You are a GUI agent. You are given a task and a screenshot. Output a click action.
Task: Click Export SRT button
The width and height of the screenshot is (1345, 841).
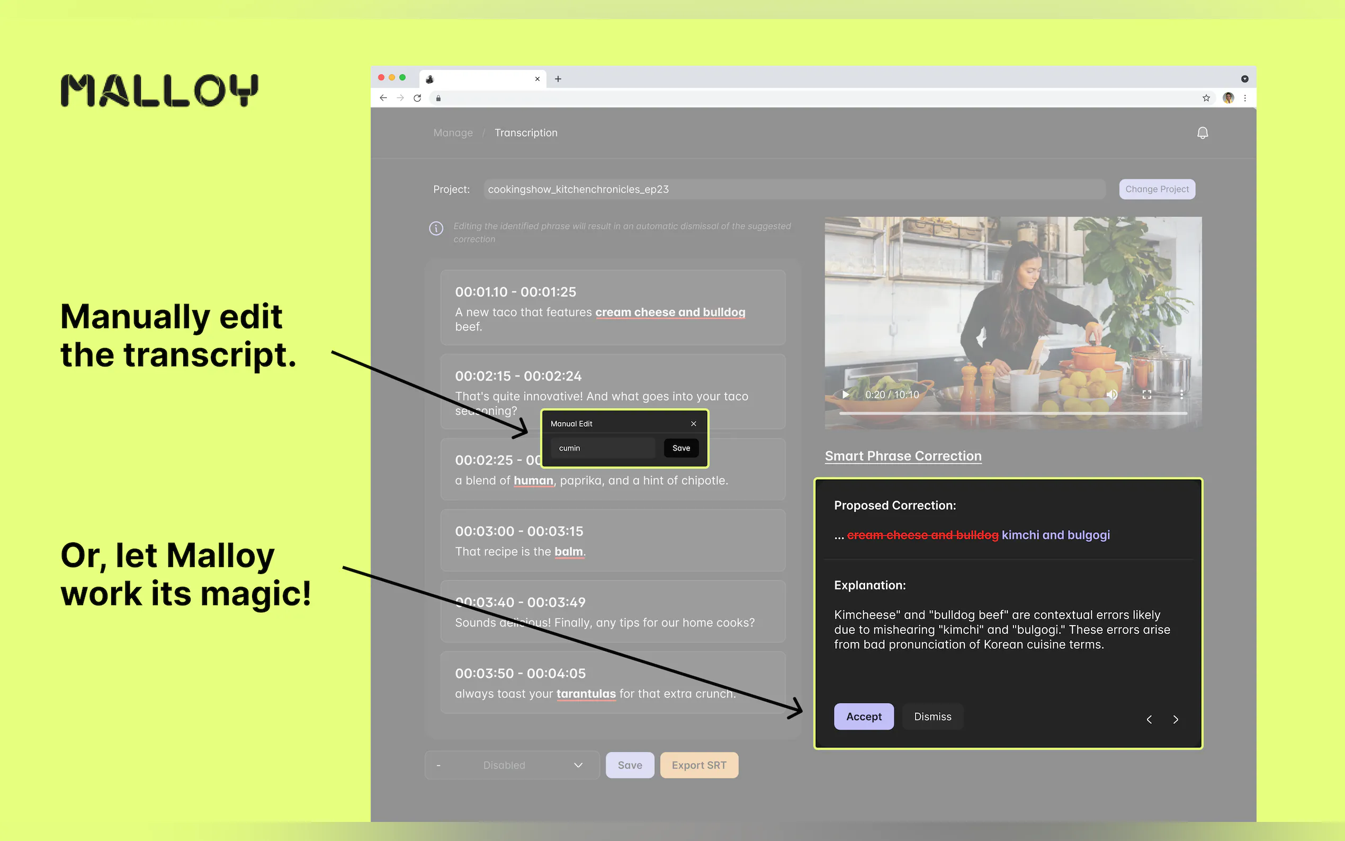698,765
